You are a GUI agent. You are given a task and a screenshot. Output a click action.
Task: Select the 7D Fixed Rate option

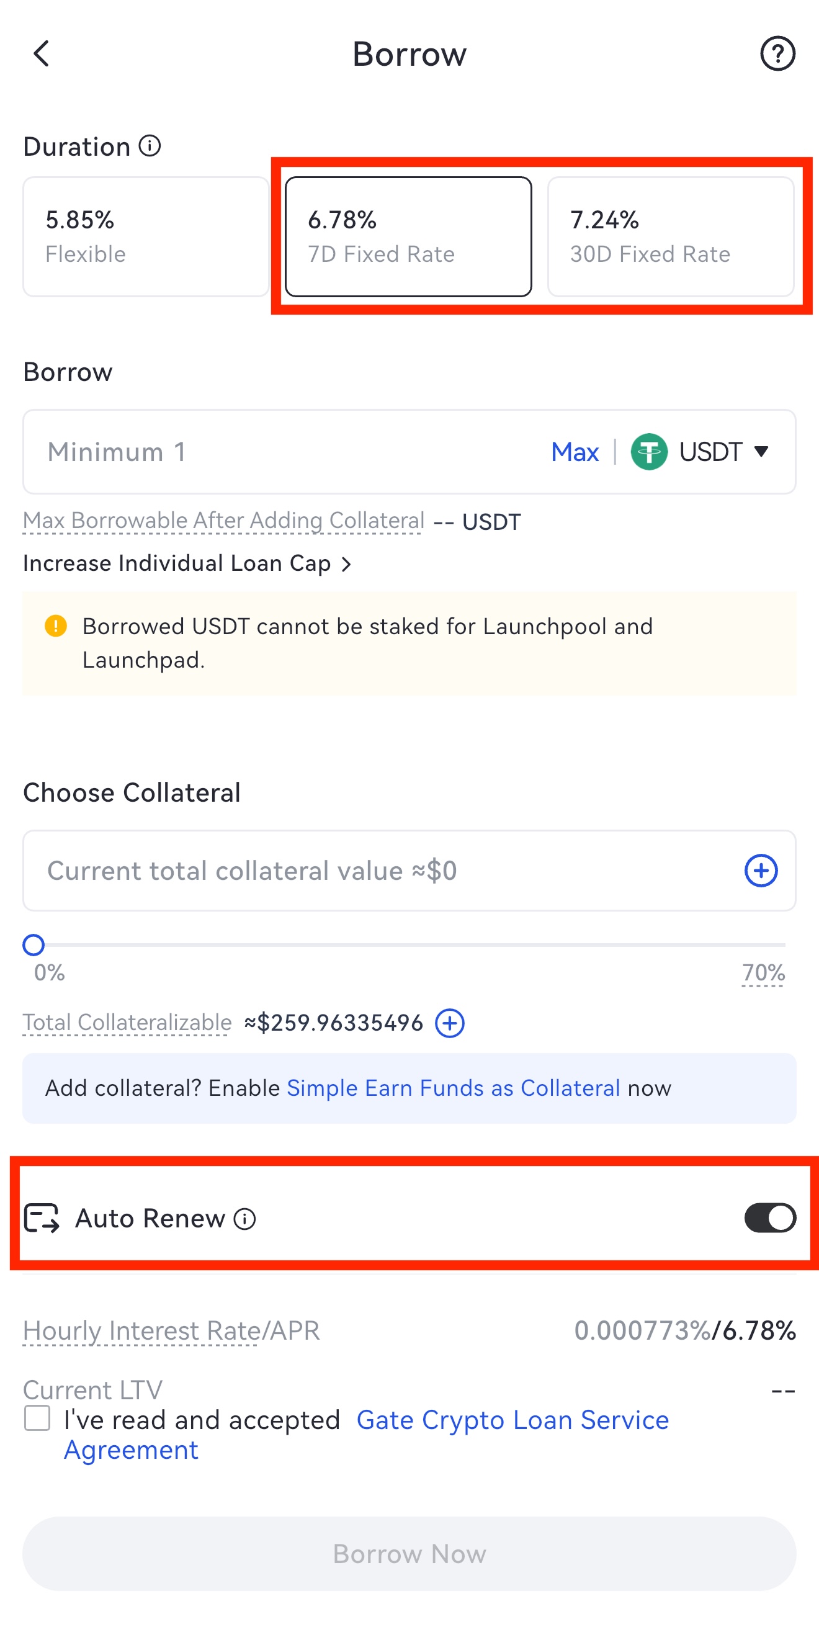pyautogui.click(x=408, y=237)
